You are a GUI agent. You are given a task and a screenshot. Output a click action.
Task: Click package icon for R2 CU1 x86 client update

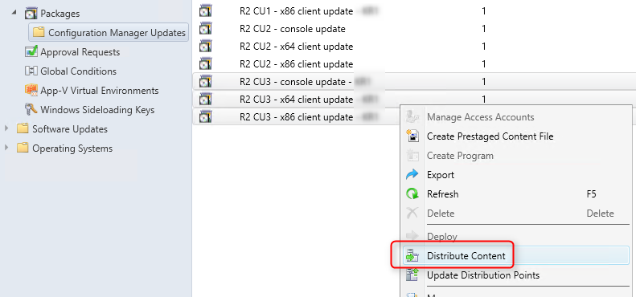pyautogui.click(x=206, y=11)
